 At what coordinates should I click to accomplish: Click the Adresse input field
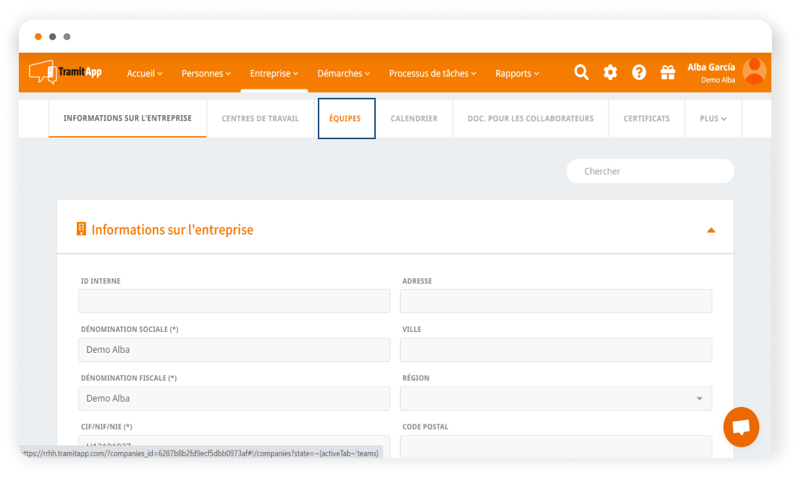pos(555,301)
